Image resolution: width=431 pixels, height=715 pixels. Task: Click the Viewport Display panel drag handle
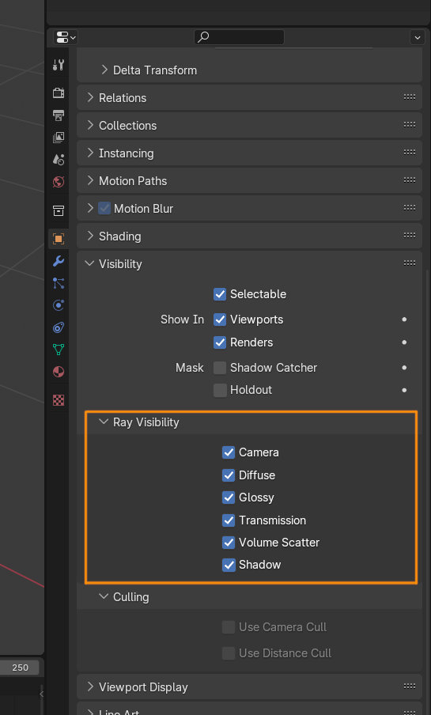[x=409, y=687]
